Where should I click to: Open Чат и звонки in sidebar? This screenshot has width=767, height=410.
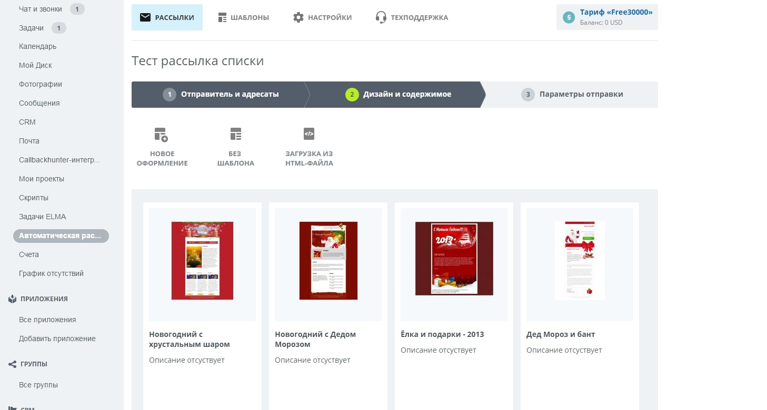coord(41,9)
